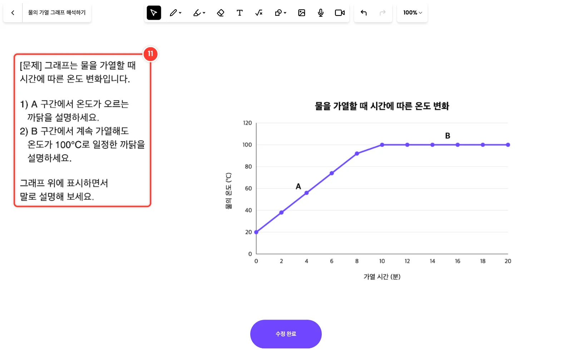The image size is (572, 358).
Task: Open the 100% zoom level dropdown
Action: pyautogui.click(x=412, y=13)
